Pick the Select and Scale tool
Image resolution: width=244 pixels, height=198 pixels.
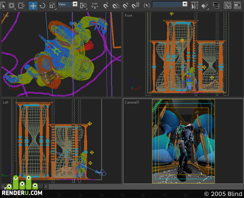(x=52, y=6)
